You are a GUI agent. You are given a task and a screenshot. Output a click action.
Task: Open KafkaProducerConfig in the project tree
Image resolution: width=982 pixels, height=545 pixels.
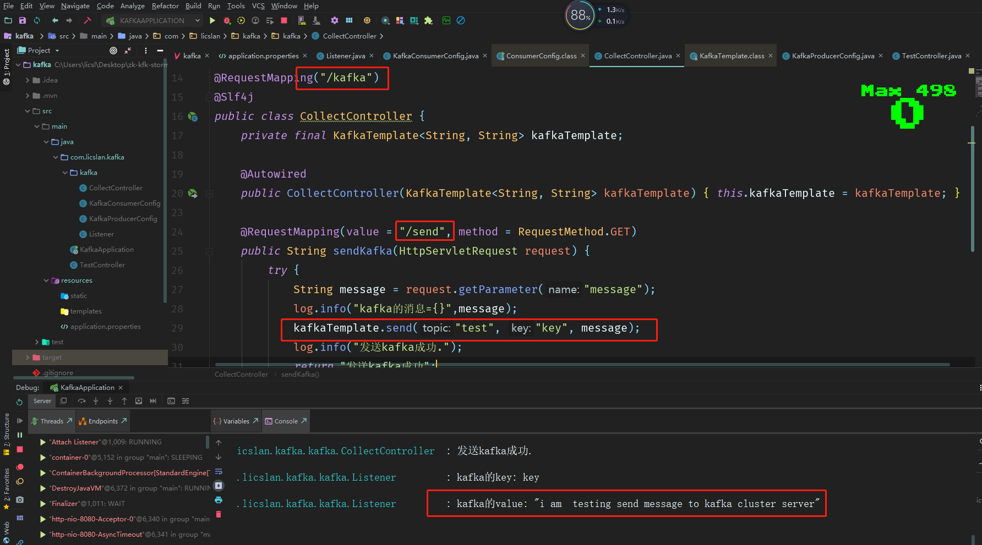coord(123,219)
